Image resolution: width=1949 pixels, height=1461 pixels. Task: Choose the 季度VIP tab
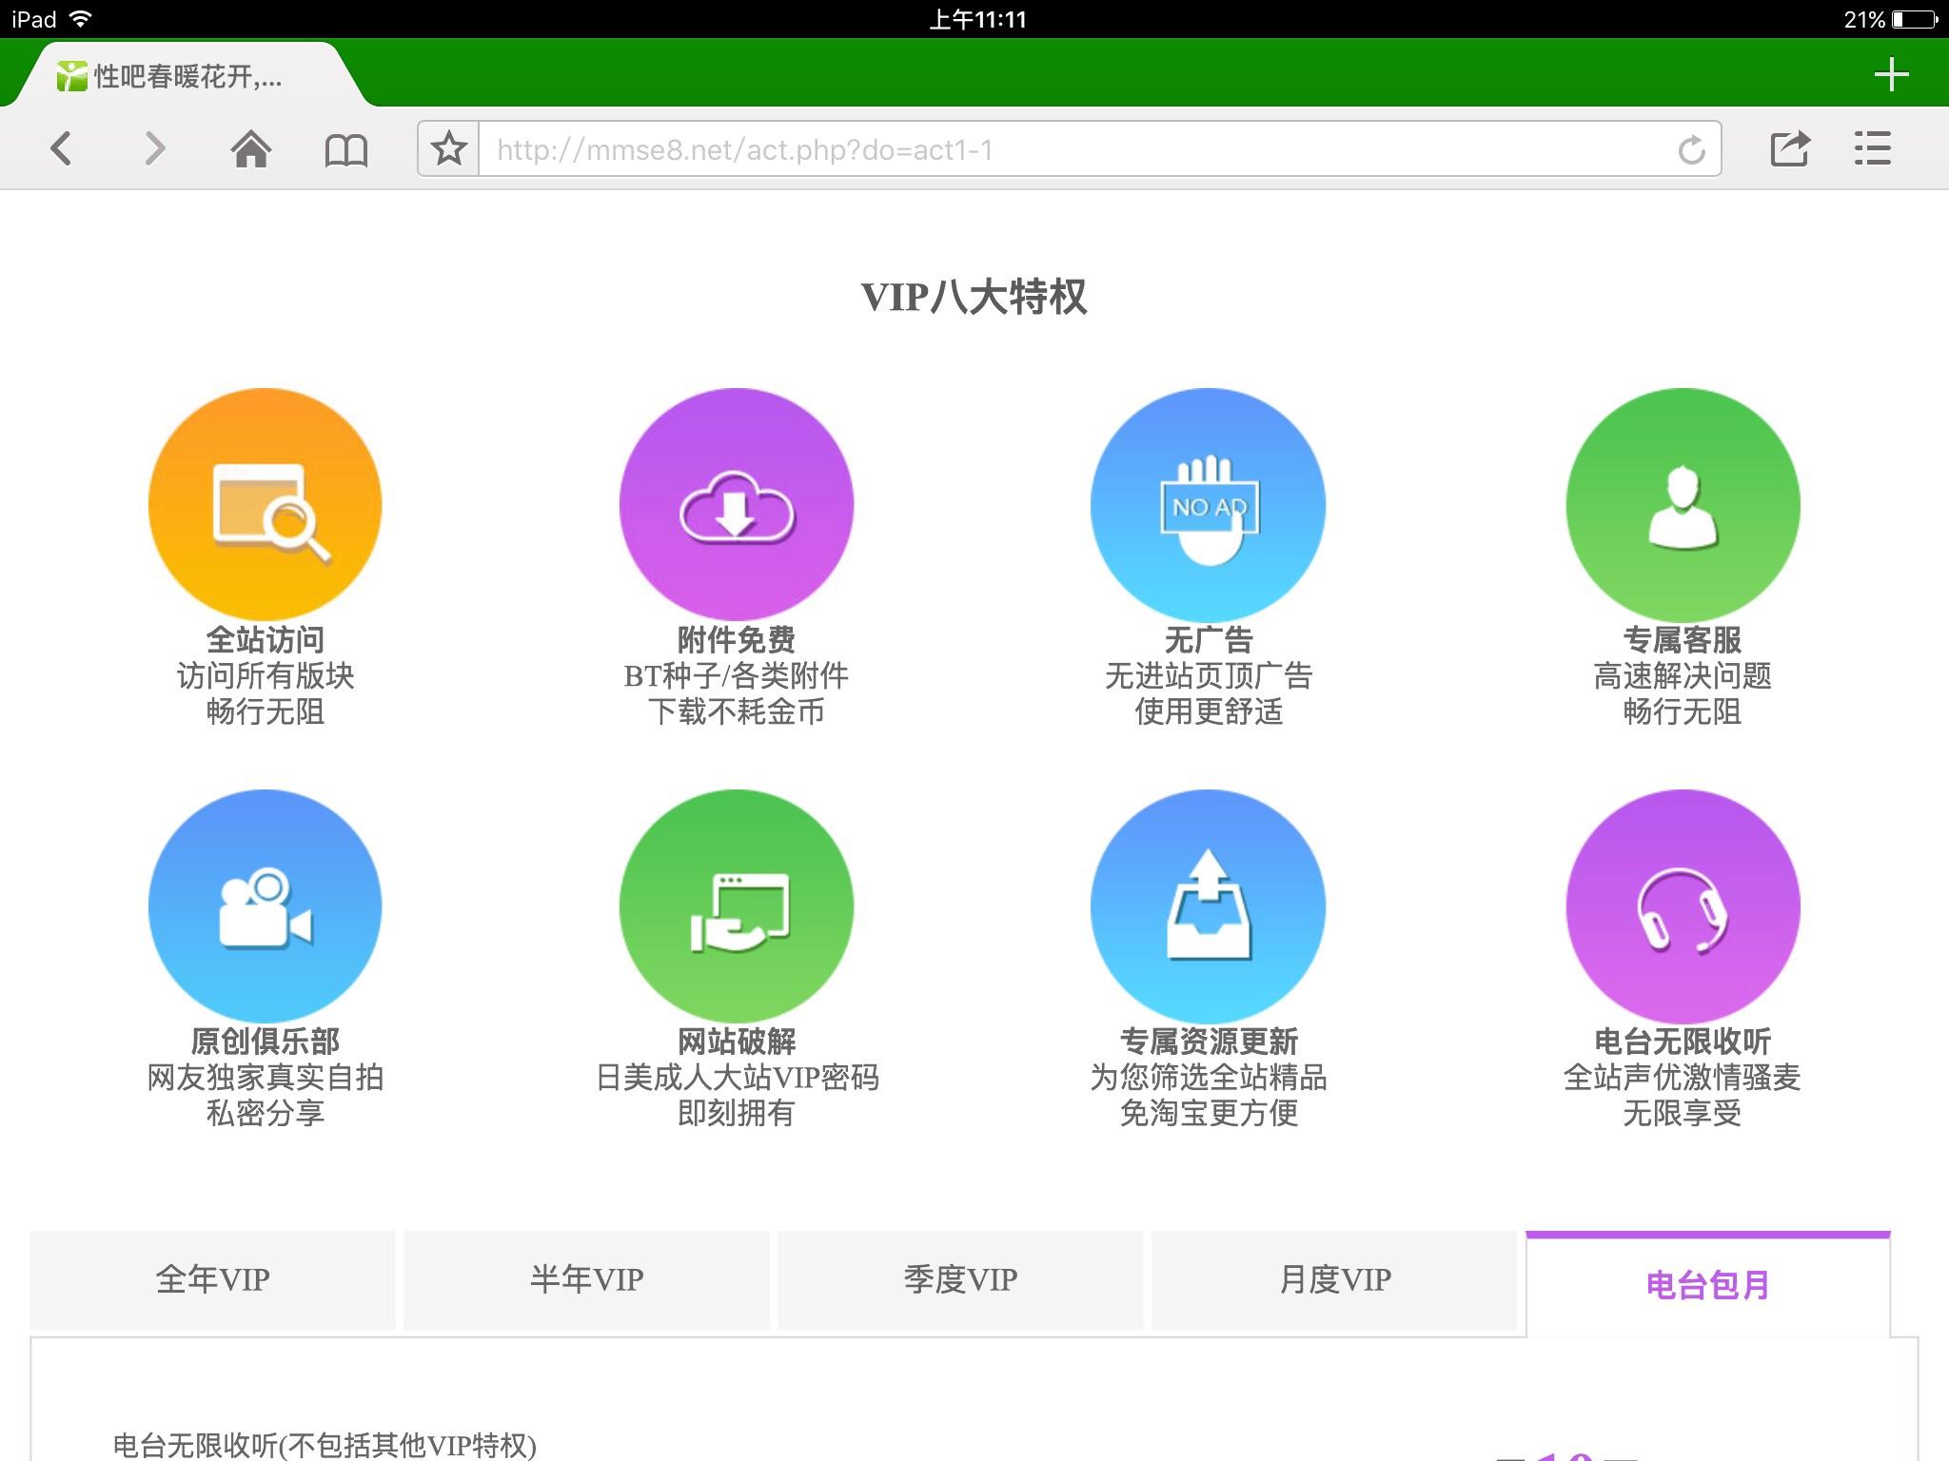960,1280
